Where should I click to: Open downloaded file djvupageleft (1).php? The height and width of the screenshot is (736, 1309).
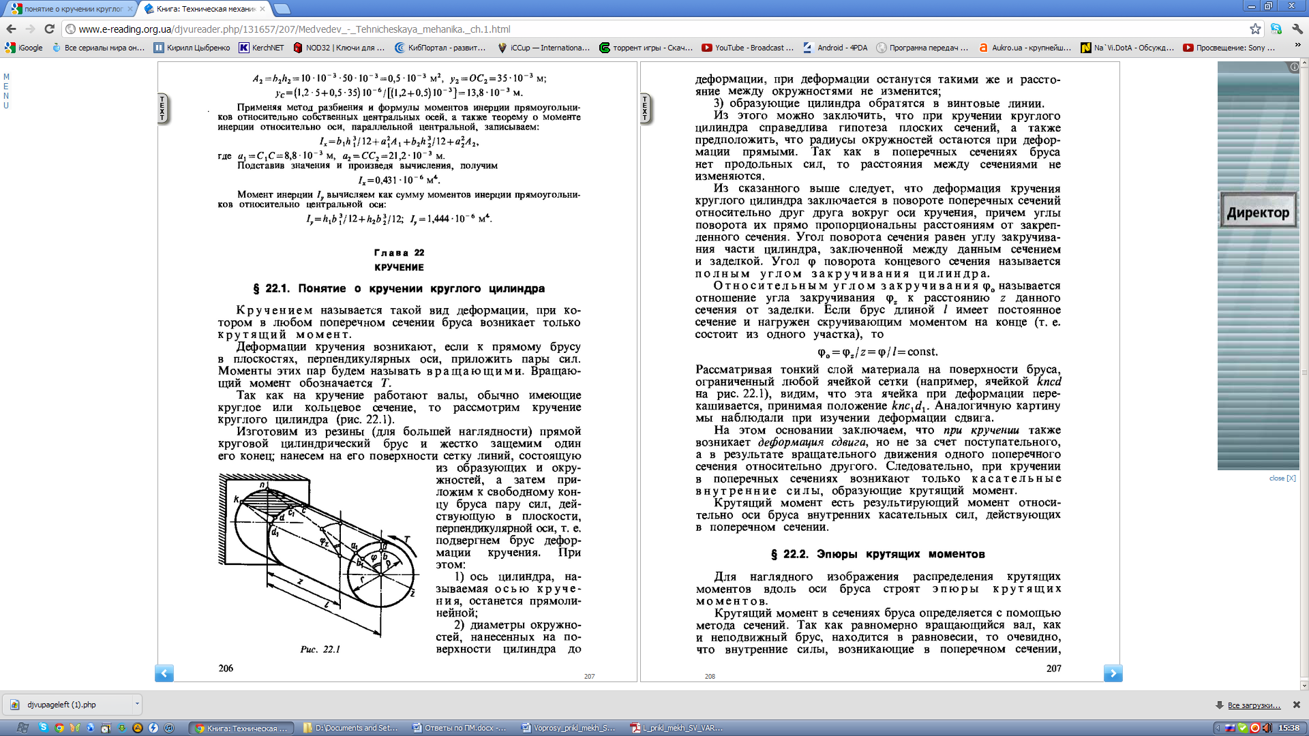[68, 705]
